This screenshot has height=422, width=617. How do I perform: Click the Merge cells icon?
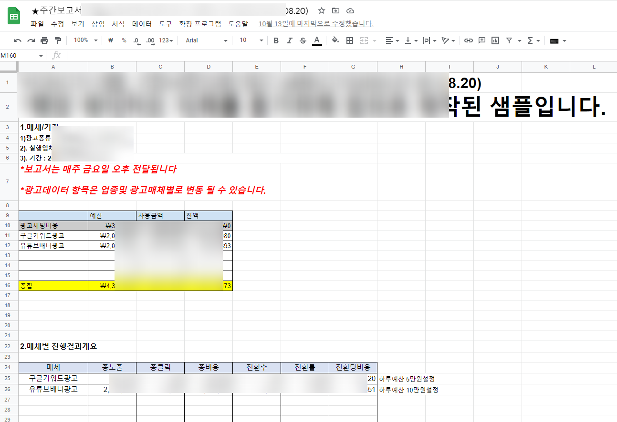tap(364, 40)
